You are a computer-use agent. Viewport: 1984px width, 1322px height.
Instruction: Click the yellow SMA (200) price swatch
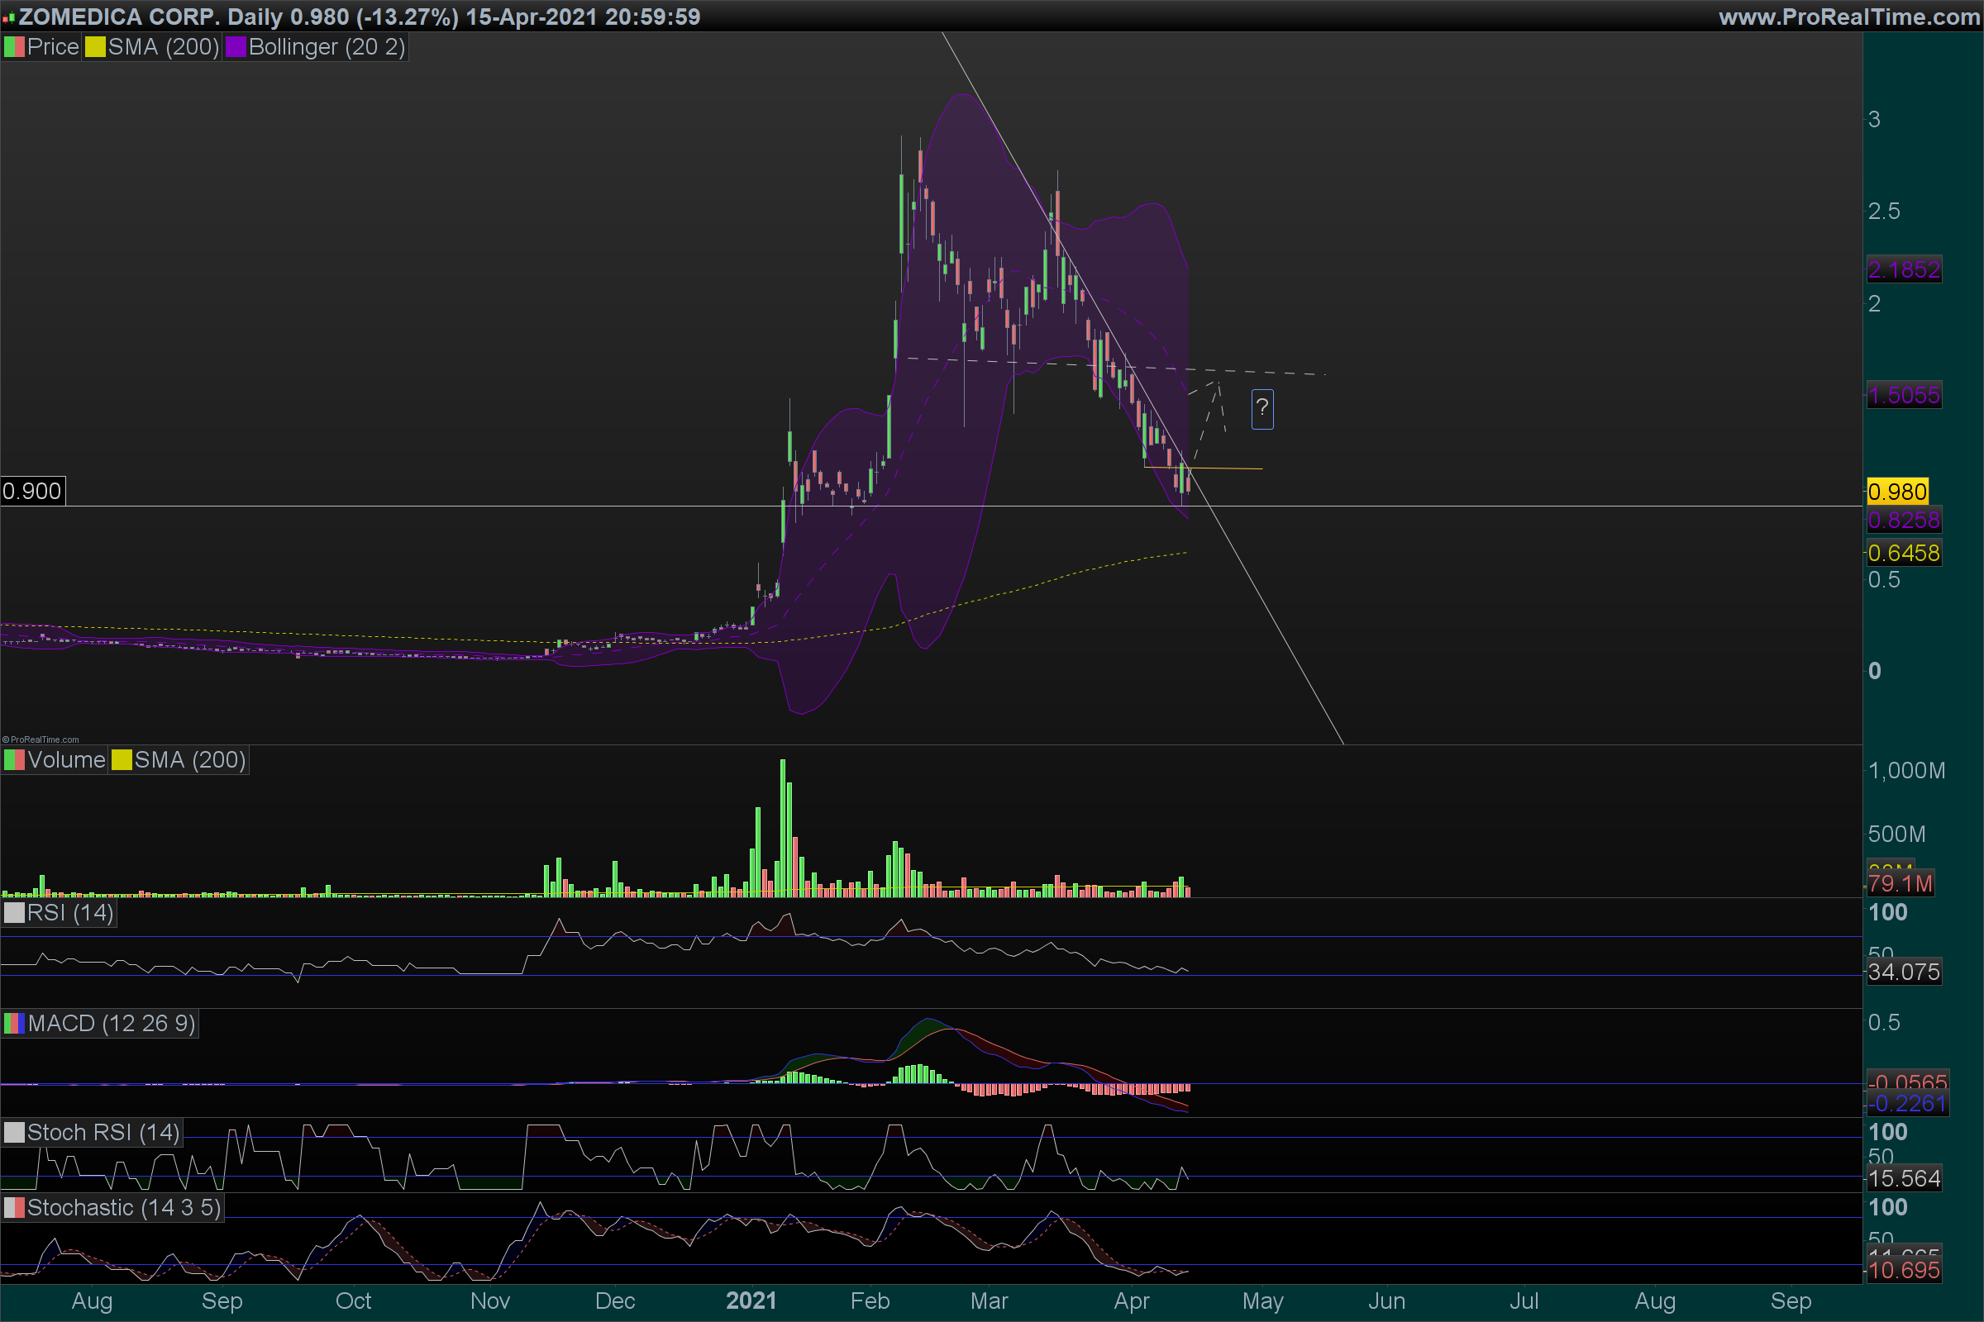point(95,47)
